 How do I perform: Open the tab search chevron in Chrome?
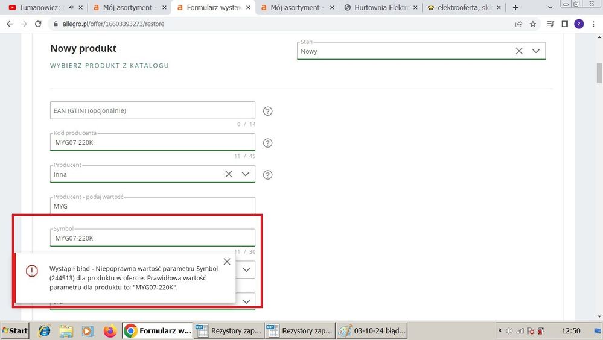pyautogui.click(x=549, y=8)
